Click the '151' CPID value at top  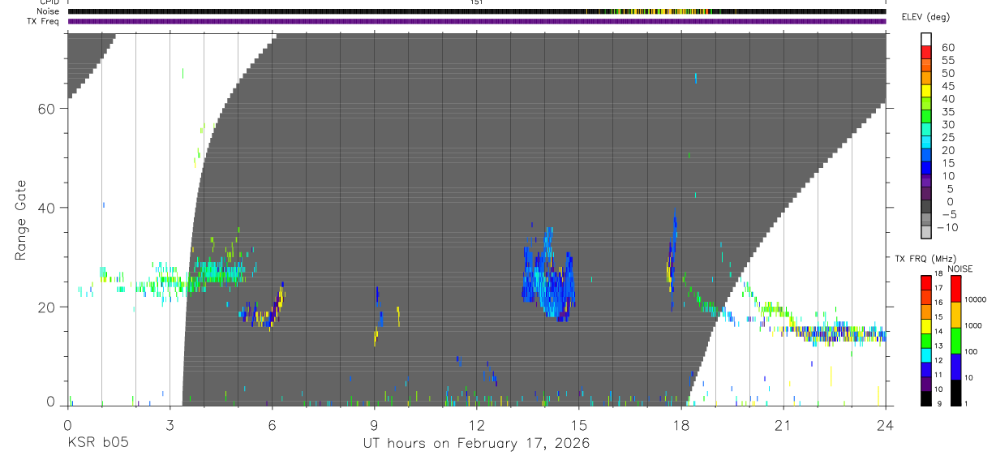pos(477,2)
